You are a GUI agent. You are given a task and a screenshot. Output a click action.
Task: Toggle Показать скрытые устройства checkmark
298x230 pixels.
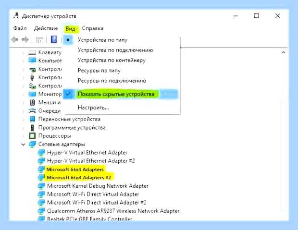(68, 94)
